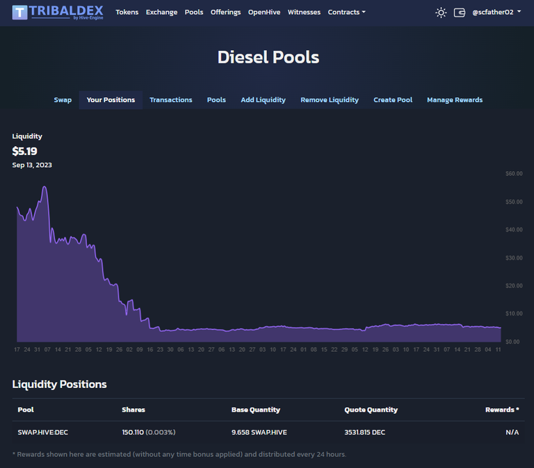Click the Rewards column header

(502, 410)
